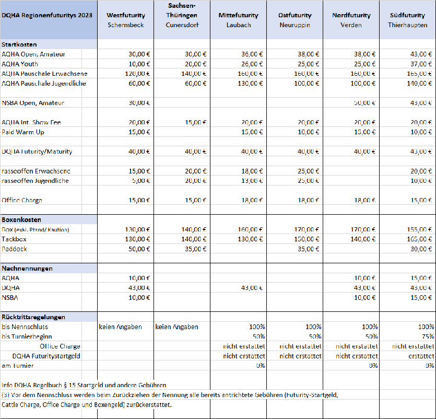Click the Boxenkosten section heading
Image resolution: width=436 pixels, height=419 pixels.
point(21,220)
